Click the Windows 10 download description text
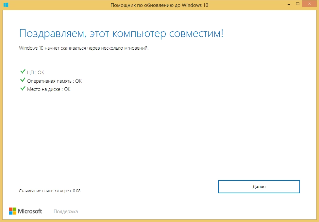Viewport: 319px width, 222px height. [84, 48]
